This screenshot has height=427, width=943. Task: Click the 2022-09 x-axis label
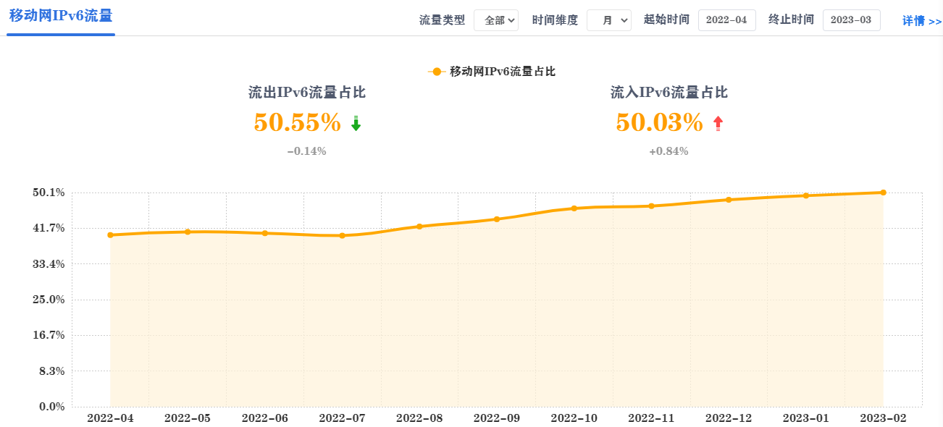coord(496,418)
